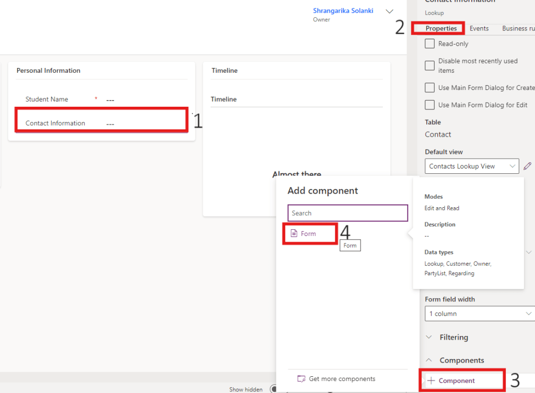This screenshot has height=393, width=535.
Task: Expand the owner header chevron
Action: click(389, 11)
